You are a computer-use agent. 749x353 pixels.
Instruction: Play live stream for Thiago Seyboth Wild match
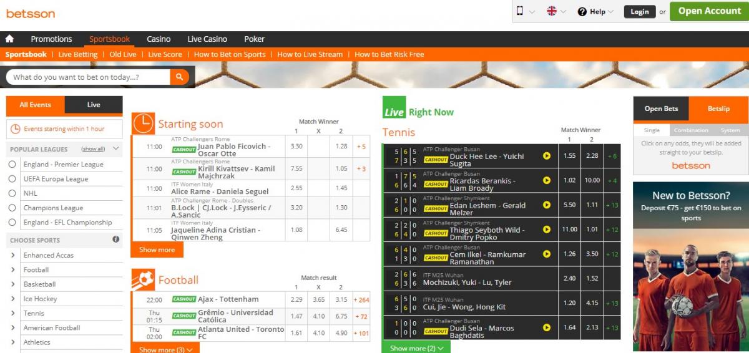[547, 230]
